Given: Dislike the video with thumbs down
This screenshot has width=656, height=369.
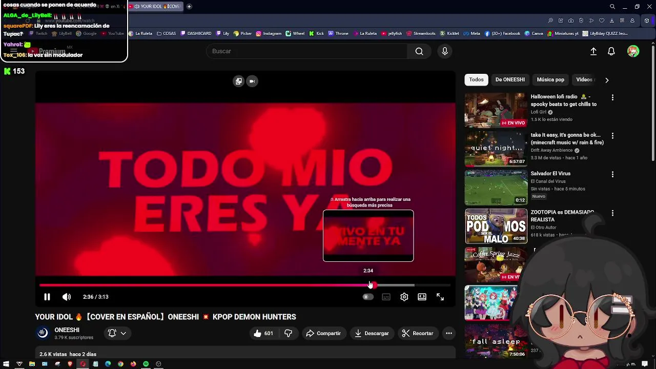Looking at the screenshot, I should click(288, 333).
